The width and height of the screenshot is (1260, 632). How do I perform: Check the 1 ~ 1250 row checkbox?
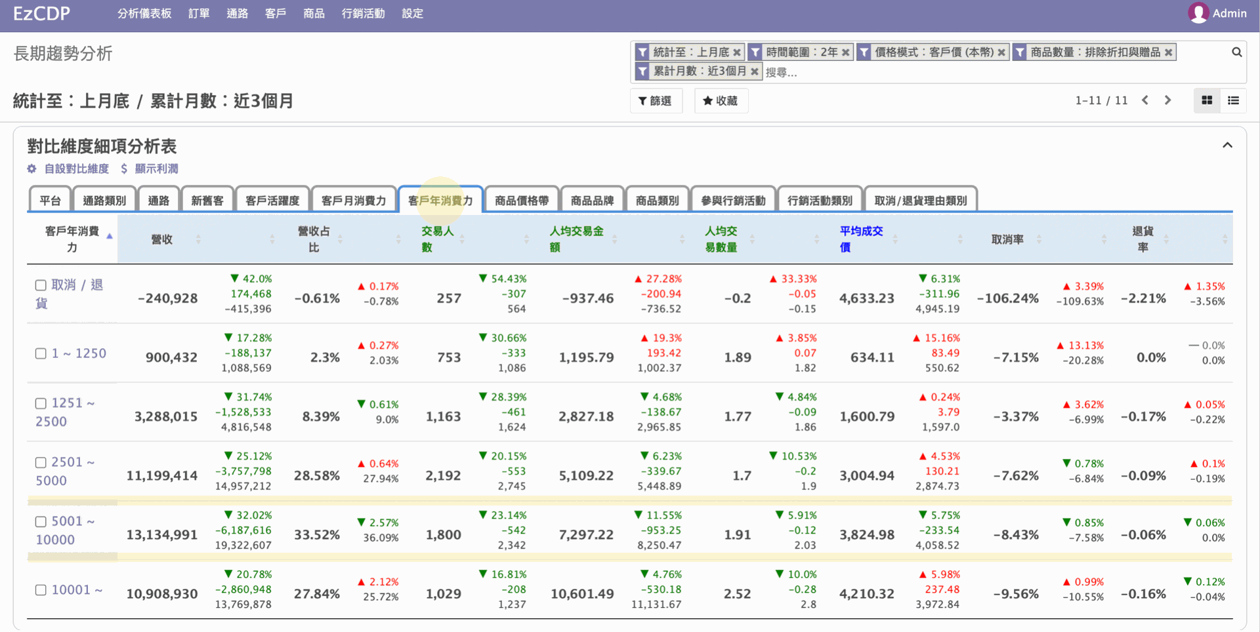(41, 353)
